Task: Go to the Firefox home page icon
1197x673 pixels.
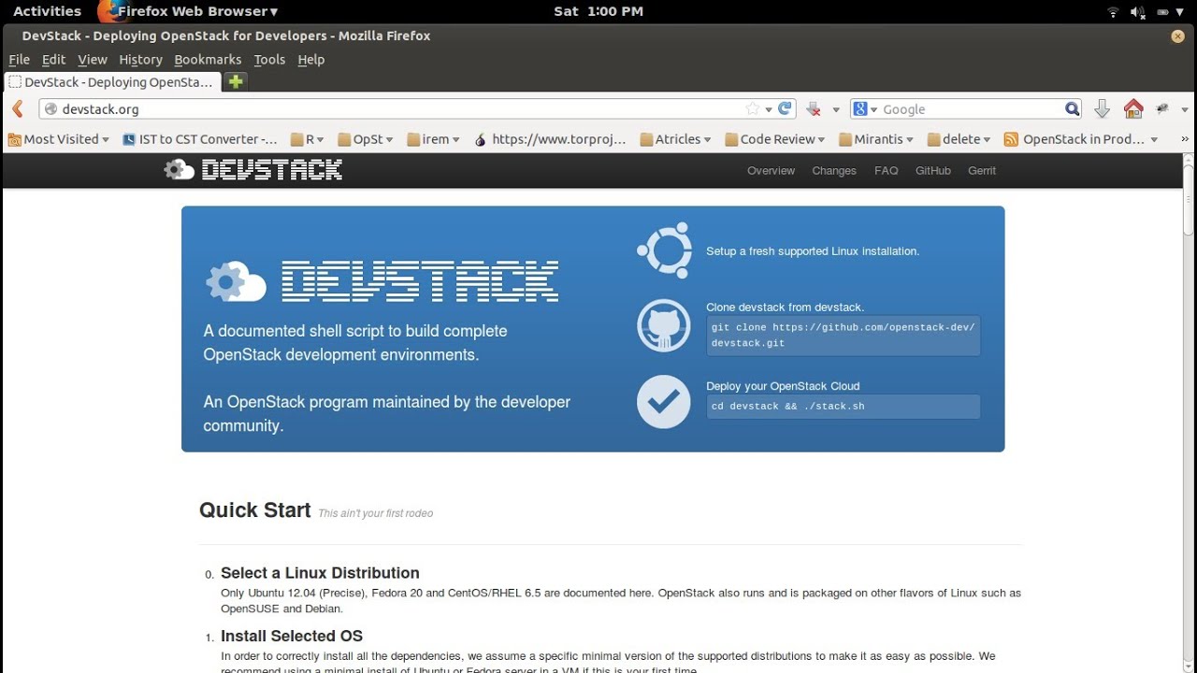Action: coord(1133,108)
